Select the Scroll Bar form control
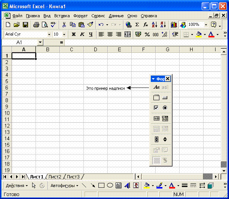229x199 pixels. (x=156, y=139)
